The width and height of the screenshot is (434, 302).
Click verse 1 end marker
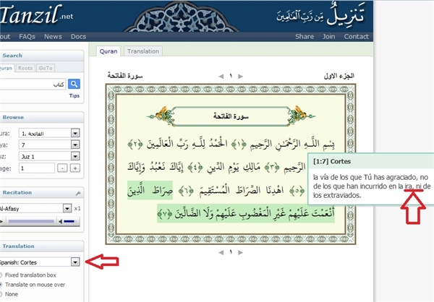coord(239,144)
